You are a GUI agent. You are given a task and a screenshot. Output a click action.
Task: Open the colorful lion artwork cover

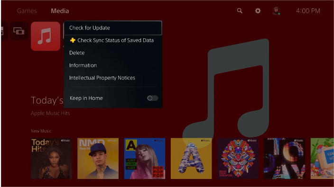[238, 159]
